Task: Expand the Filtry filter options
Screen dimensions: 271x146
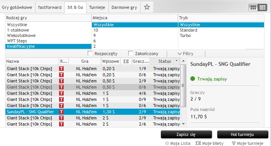Action: coord(186,54)
